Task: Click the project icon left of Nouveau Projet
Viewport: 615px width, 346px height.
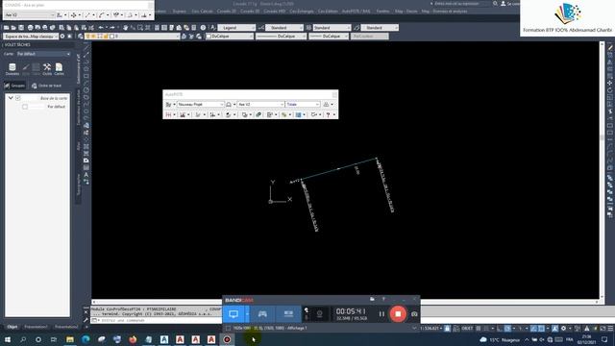Action: tap(169, 105)
